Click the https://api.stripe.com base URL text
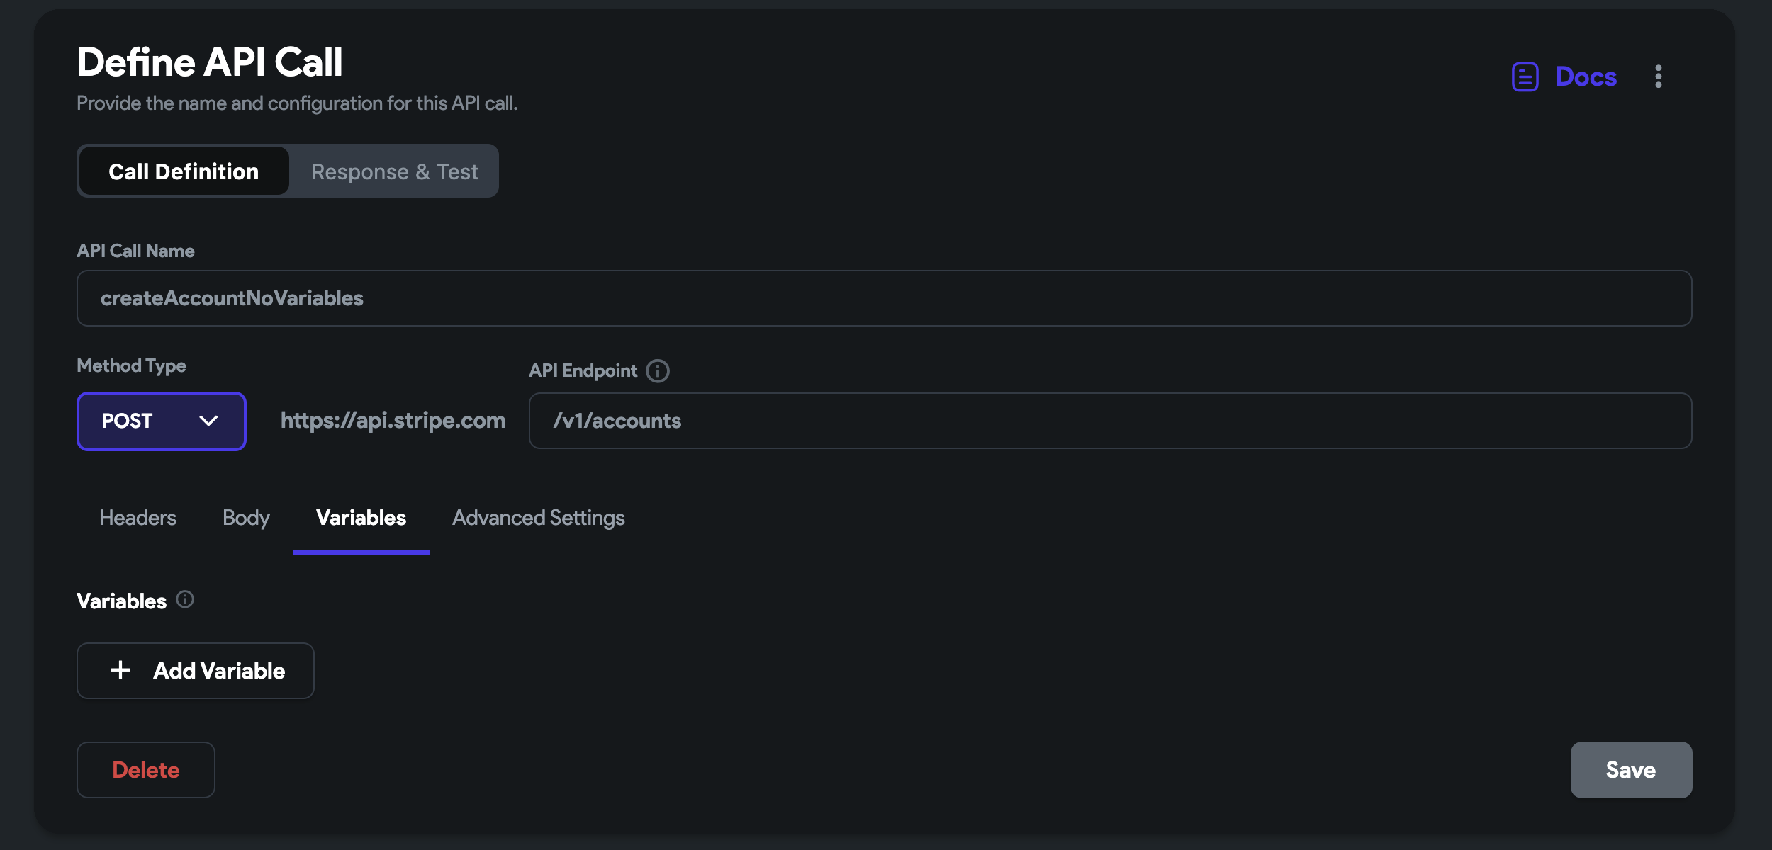The height and width of the screenshot is (850, 1772). tap(393, 421)
